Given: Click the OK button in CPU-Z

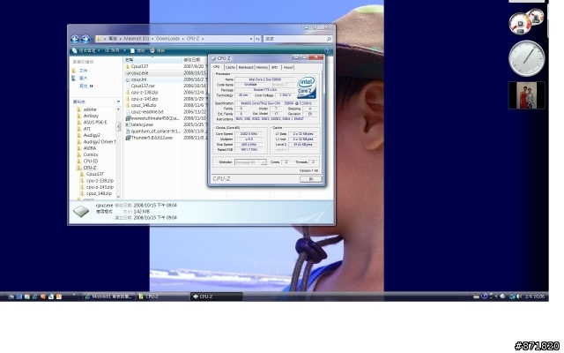Looking at the screenshot, I should (x=311, y=179).
